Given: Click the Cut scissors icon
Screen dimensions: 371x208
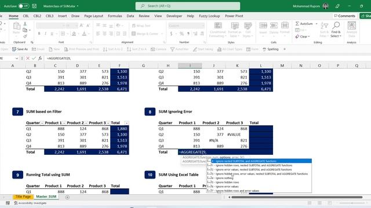Looking at the screenshot, I should click(x=25, y=24).
